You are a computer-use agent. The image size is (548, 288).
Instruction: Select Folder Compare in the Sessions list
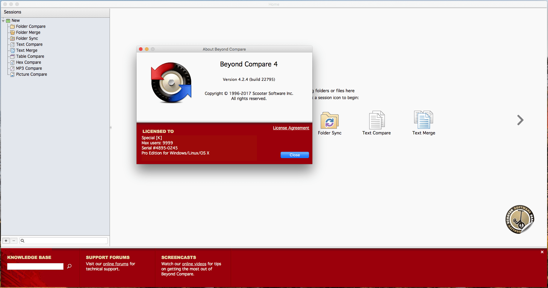point(31,27)
